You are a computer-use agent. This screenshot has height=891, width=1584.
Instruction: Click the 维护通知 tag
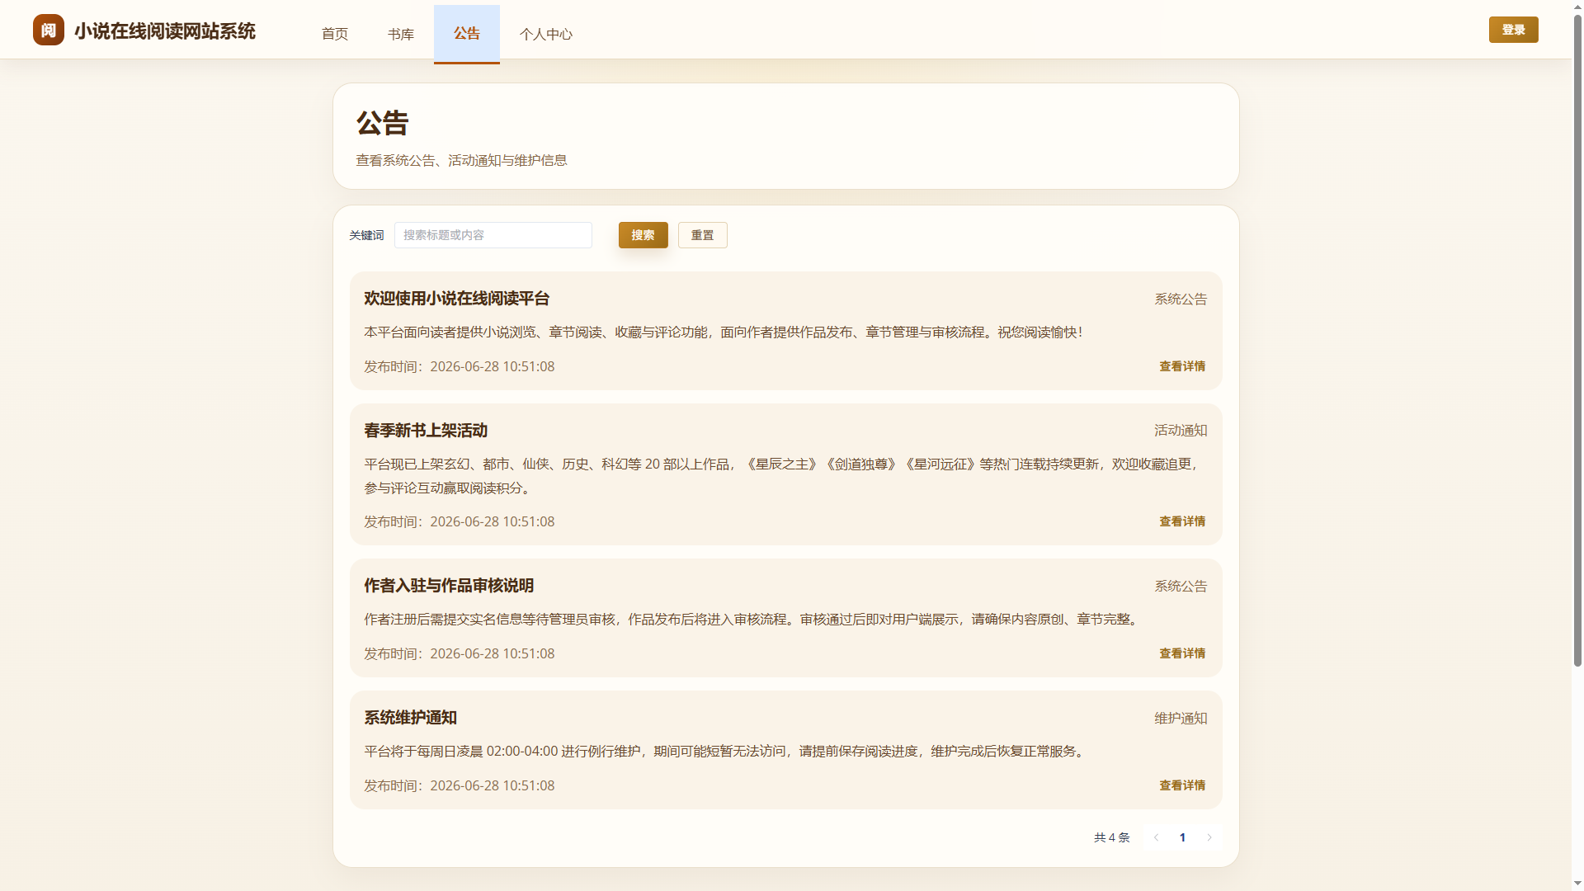click(x=1181, y=719)
